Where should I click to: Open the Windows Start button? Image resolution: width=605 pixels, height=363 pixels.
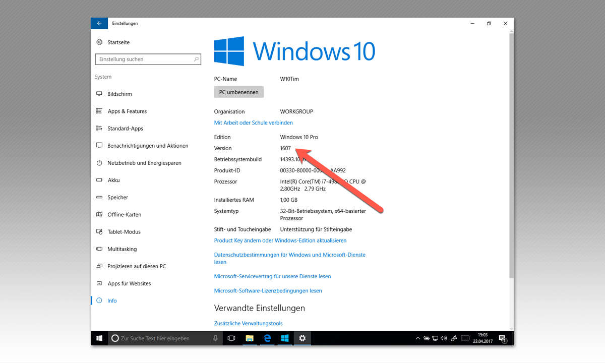[x=100, y=338]
